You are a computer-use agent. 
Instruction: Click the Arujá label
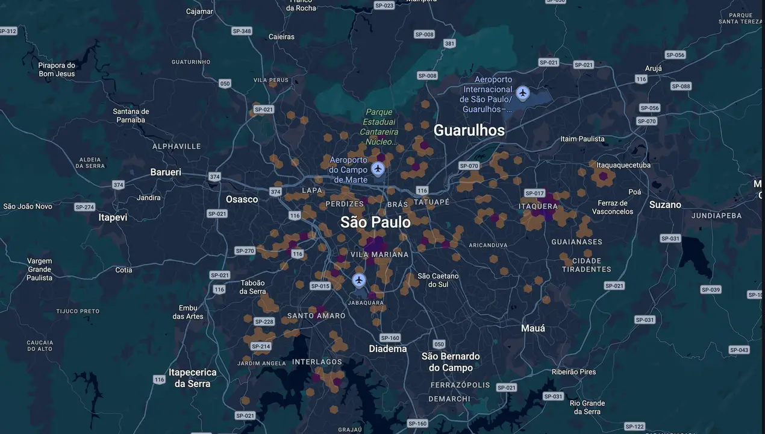[653, 69]
